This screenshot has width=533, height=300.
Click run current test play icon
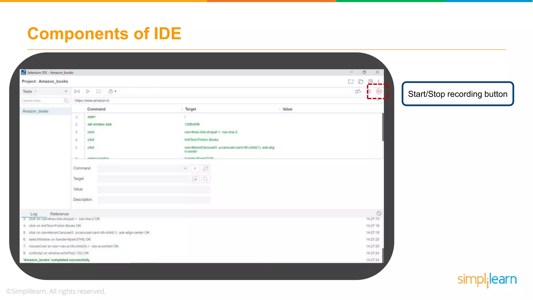click(x=88, y=91)
